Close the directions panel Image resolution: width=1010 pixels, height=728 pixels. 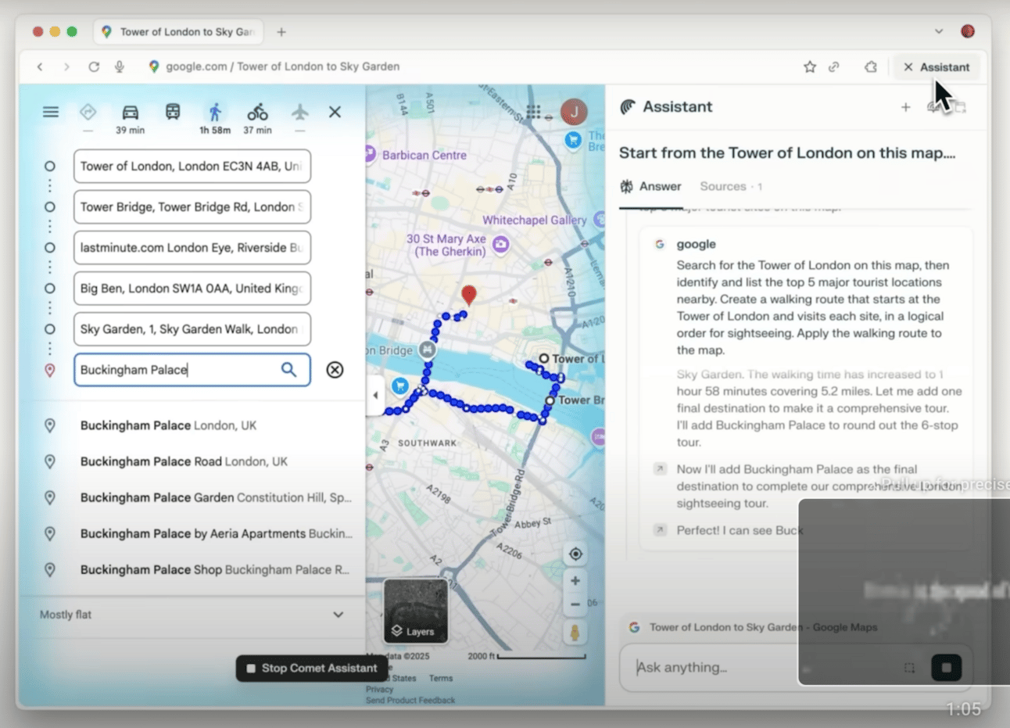(x=335, y=112)
